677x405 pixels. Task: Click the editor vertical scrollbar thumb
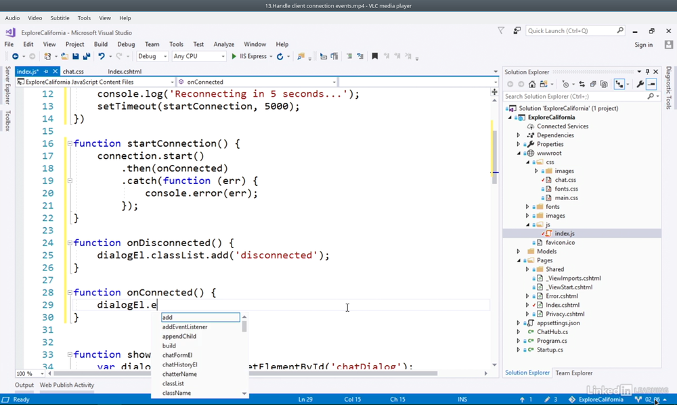pos(494,158)
